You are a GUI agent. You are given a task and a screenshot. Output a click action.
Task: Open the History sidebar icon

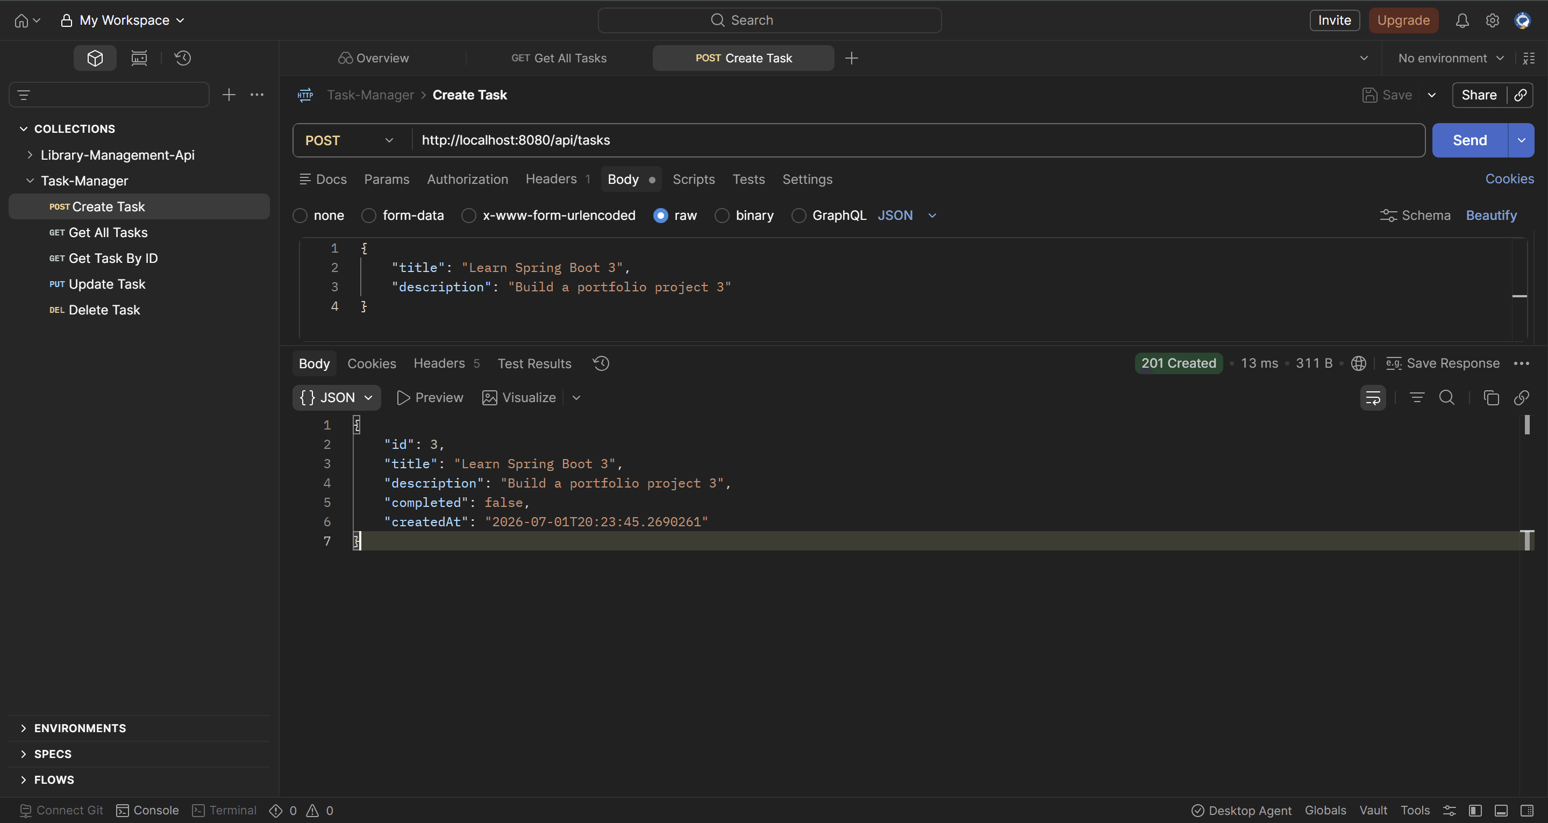pyautogui.click(x=183, y=58)
